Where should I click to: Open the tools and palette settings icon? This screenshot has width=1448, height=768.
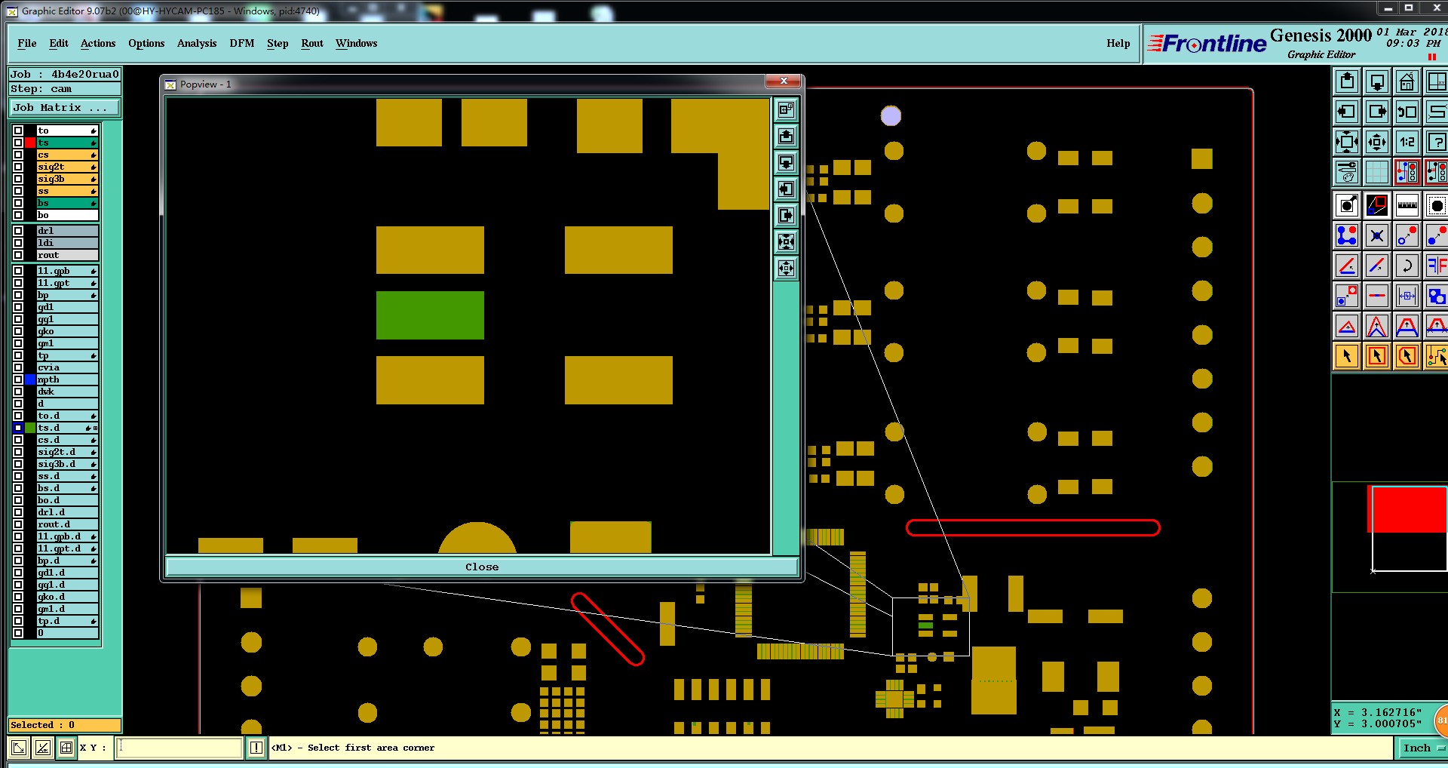tap(1347, 172)
